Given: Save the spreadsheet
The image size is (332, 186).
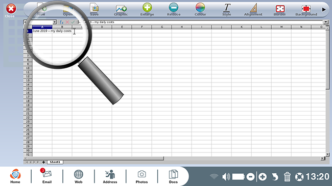Looking at the screenshot, I should tap(94, 10).
